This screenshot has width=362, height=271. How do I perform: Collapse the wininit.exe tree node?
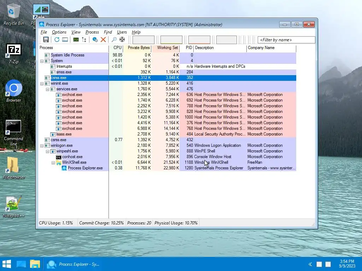(42, 84)
